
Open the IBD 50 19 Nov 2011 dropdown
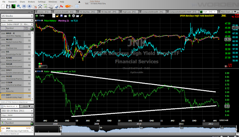tap(17, 111)
